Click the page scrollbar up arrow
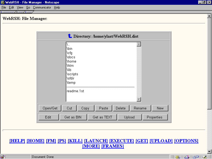The image size is (212, 159). coord(209,16)
